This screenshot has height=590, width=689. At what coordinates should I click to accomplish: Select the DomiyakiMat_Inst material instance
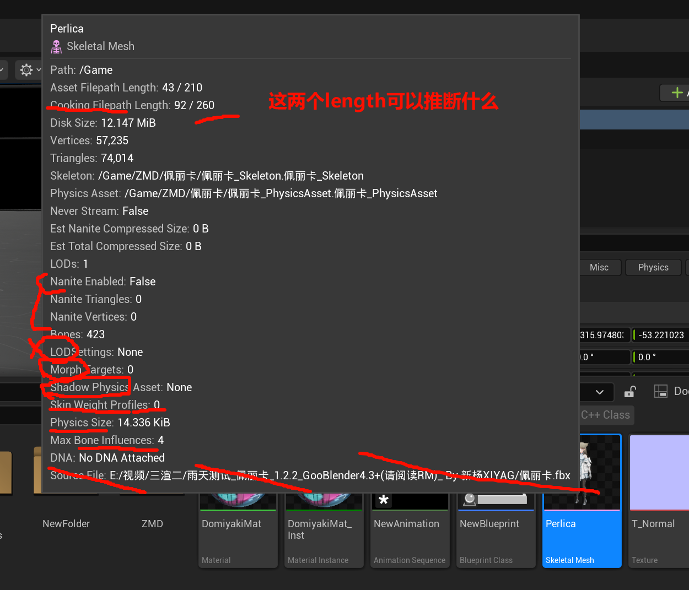pyautogui.click(x=324, y=530)
